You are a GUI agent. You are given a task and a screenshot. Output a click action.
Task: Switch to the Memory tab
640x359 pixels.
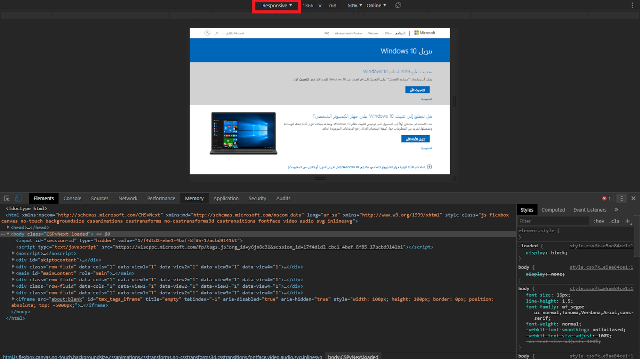coord(194,198)
